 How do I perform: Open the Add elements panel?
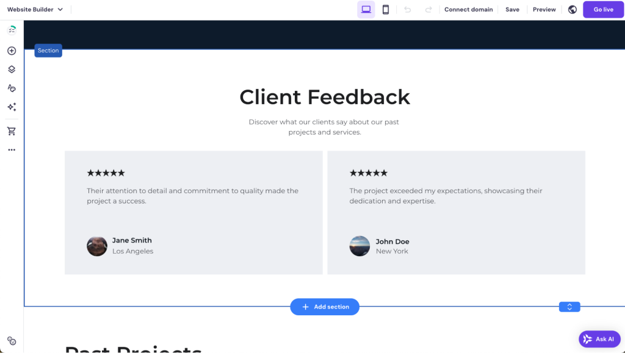pyautogui.click(x=11, y=51)
